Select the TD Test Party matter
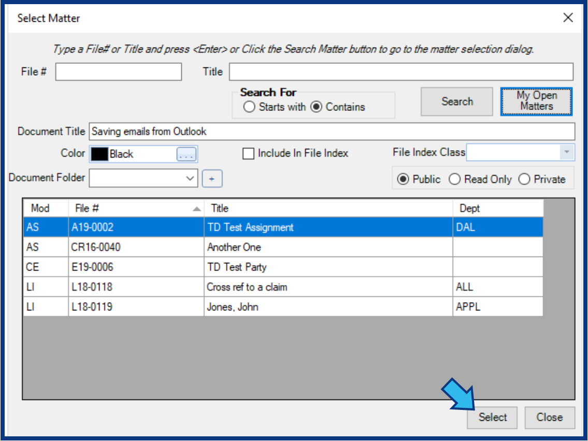 328,267
